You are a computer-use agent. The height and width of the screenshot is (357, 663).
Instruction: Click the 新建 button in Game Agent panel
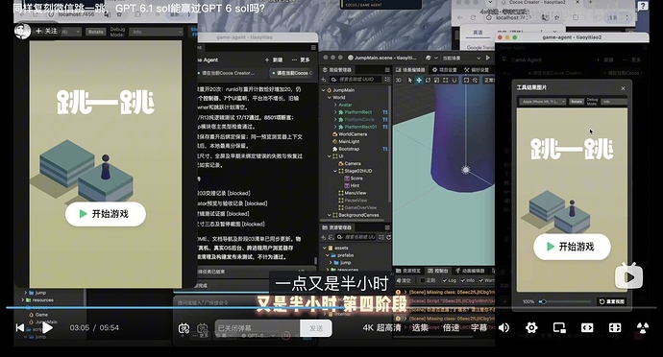click(x=274, y=60)
